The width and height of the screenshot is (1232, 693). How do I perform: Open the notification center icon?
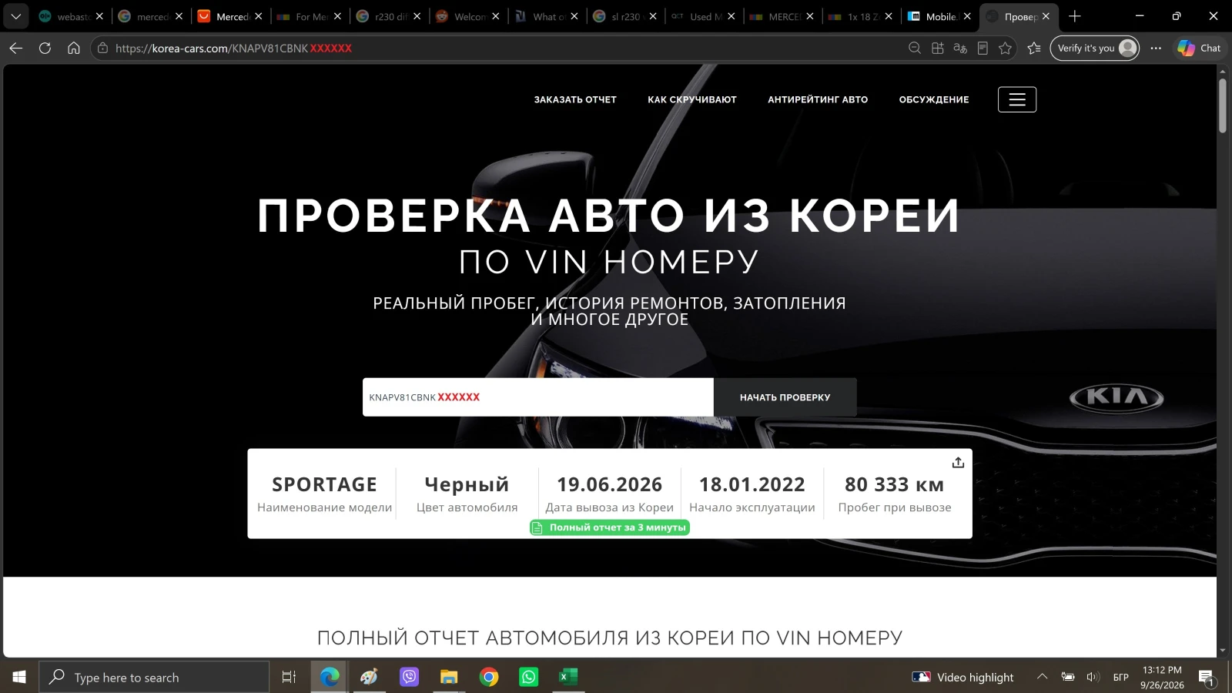point(1206,678)
